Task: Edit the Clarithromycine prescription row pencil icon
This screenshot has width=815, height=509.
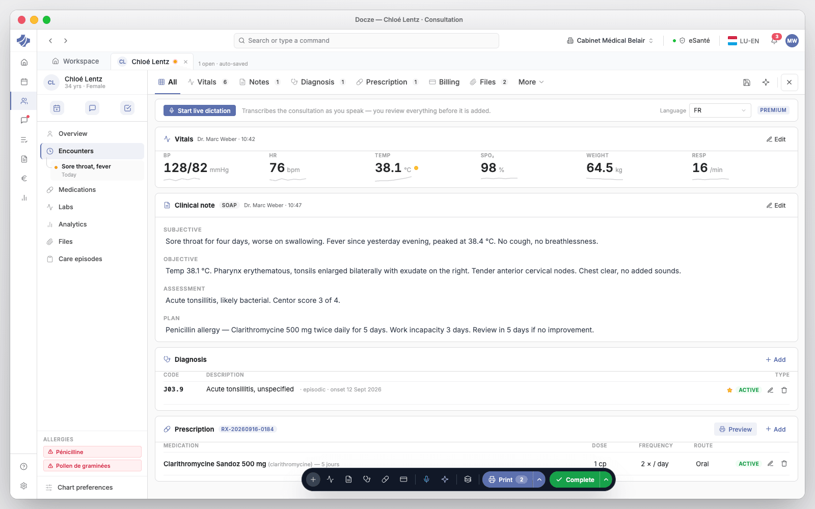Action: coord(770,464)
